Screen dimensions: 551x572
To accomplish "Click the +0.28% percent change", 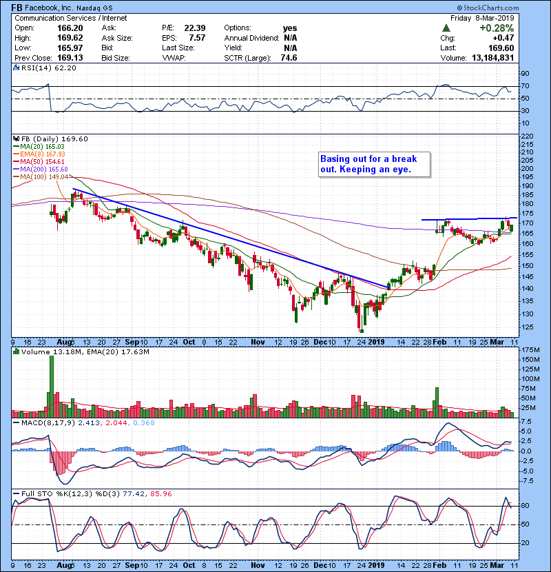I will tap(497, 28).
